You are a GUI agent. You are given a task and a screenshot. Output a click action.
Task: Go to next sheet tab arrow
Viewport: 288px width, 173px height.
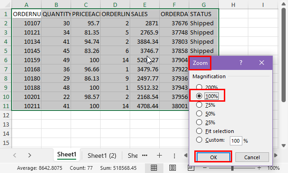pos(30,156)
